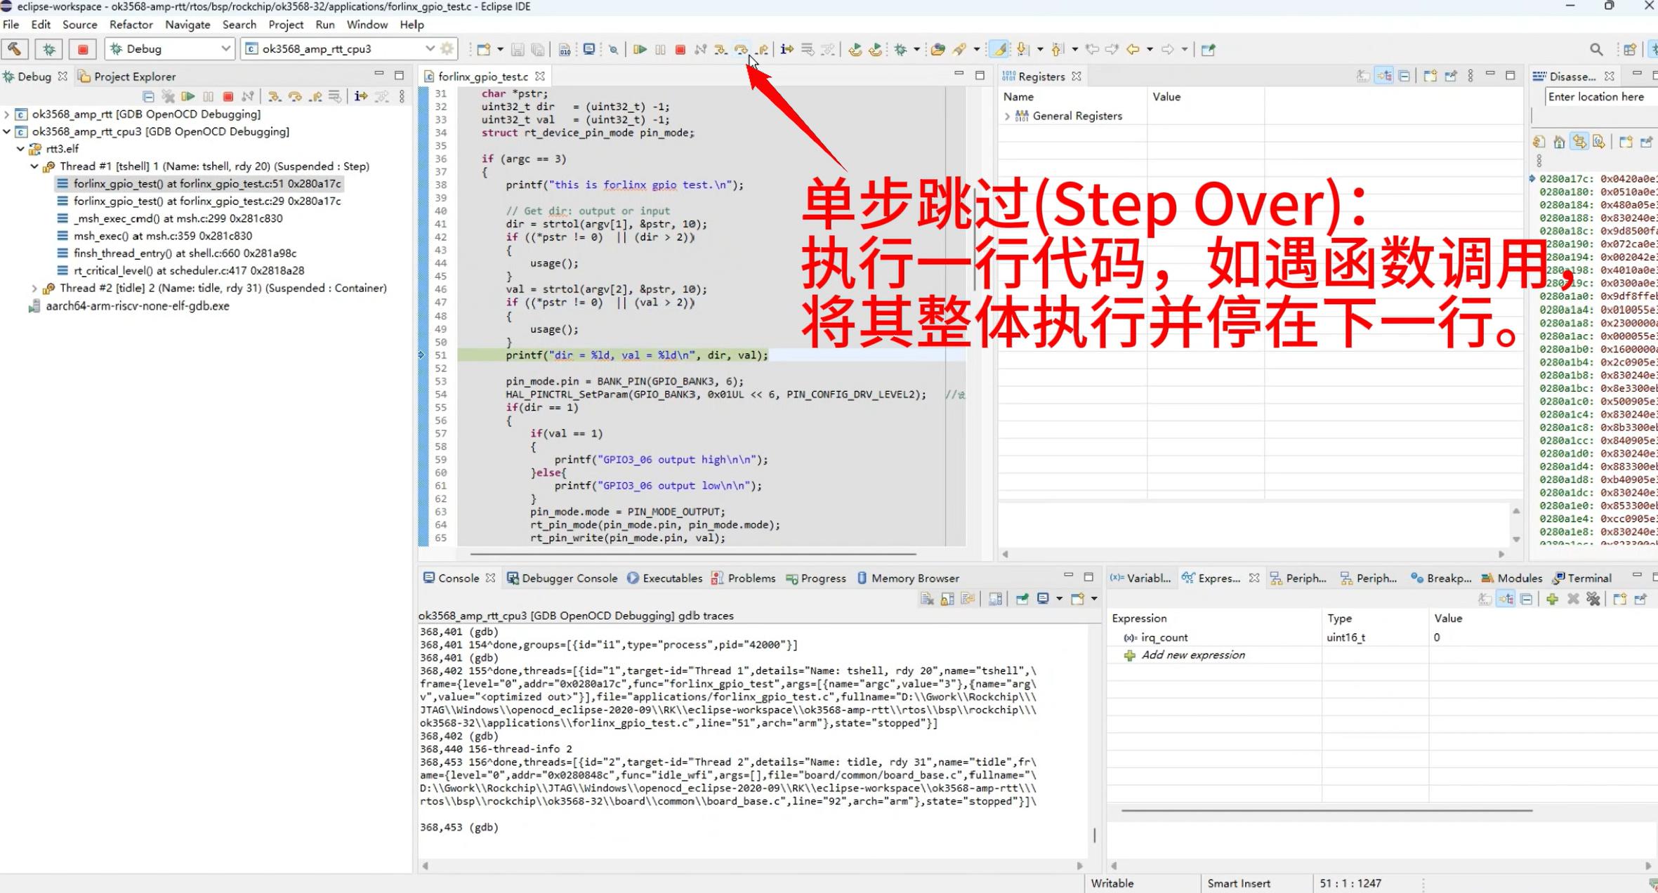
Task: Click the Step Return toolbar icon
Action: [762, 49]
